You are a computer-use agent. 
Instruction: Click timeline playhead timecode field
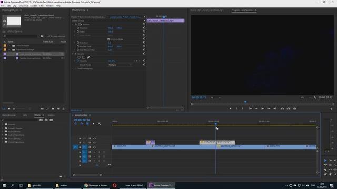click(x=82, y=120)
